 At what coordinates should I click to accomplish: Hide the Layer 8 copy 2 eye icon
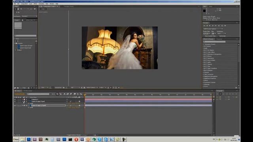15,105
